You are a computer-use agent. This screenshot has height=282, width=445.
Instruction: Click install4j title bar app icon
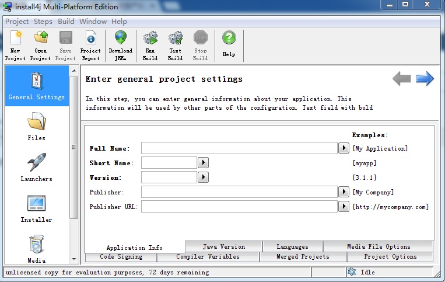7,6
